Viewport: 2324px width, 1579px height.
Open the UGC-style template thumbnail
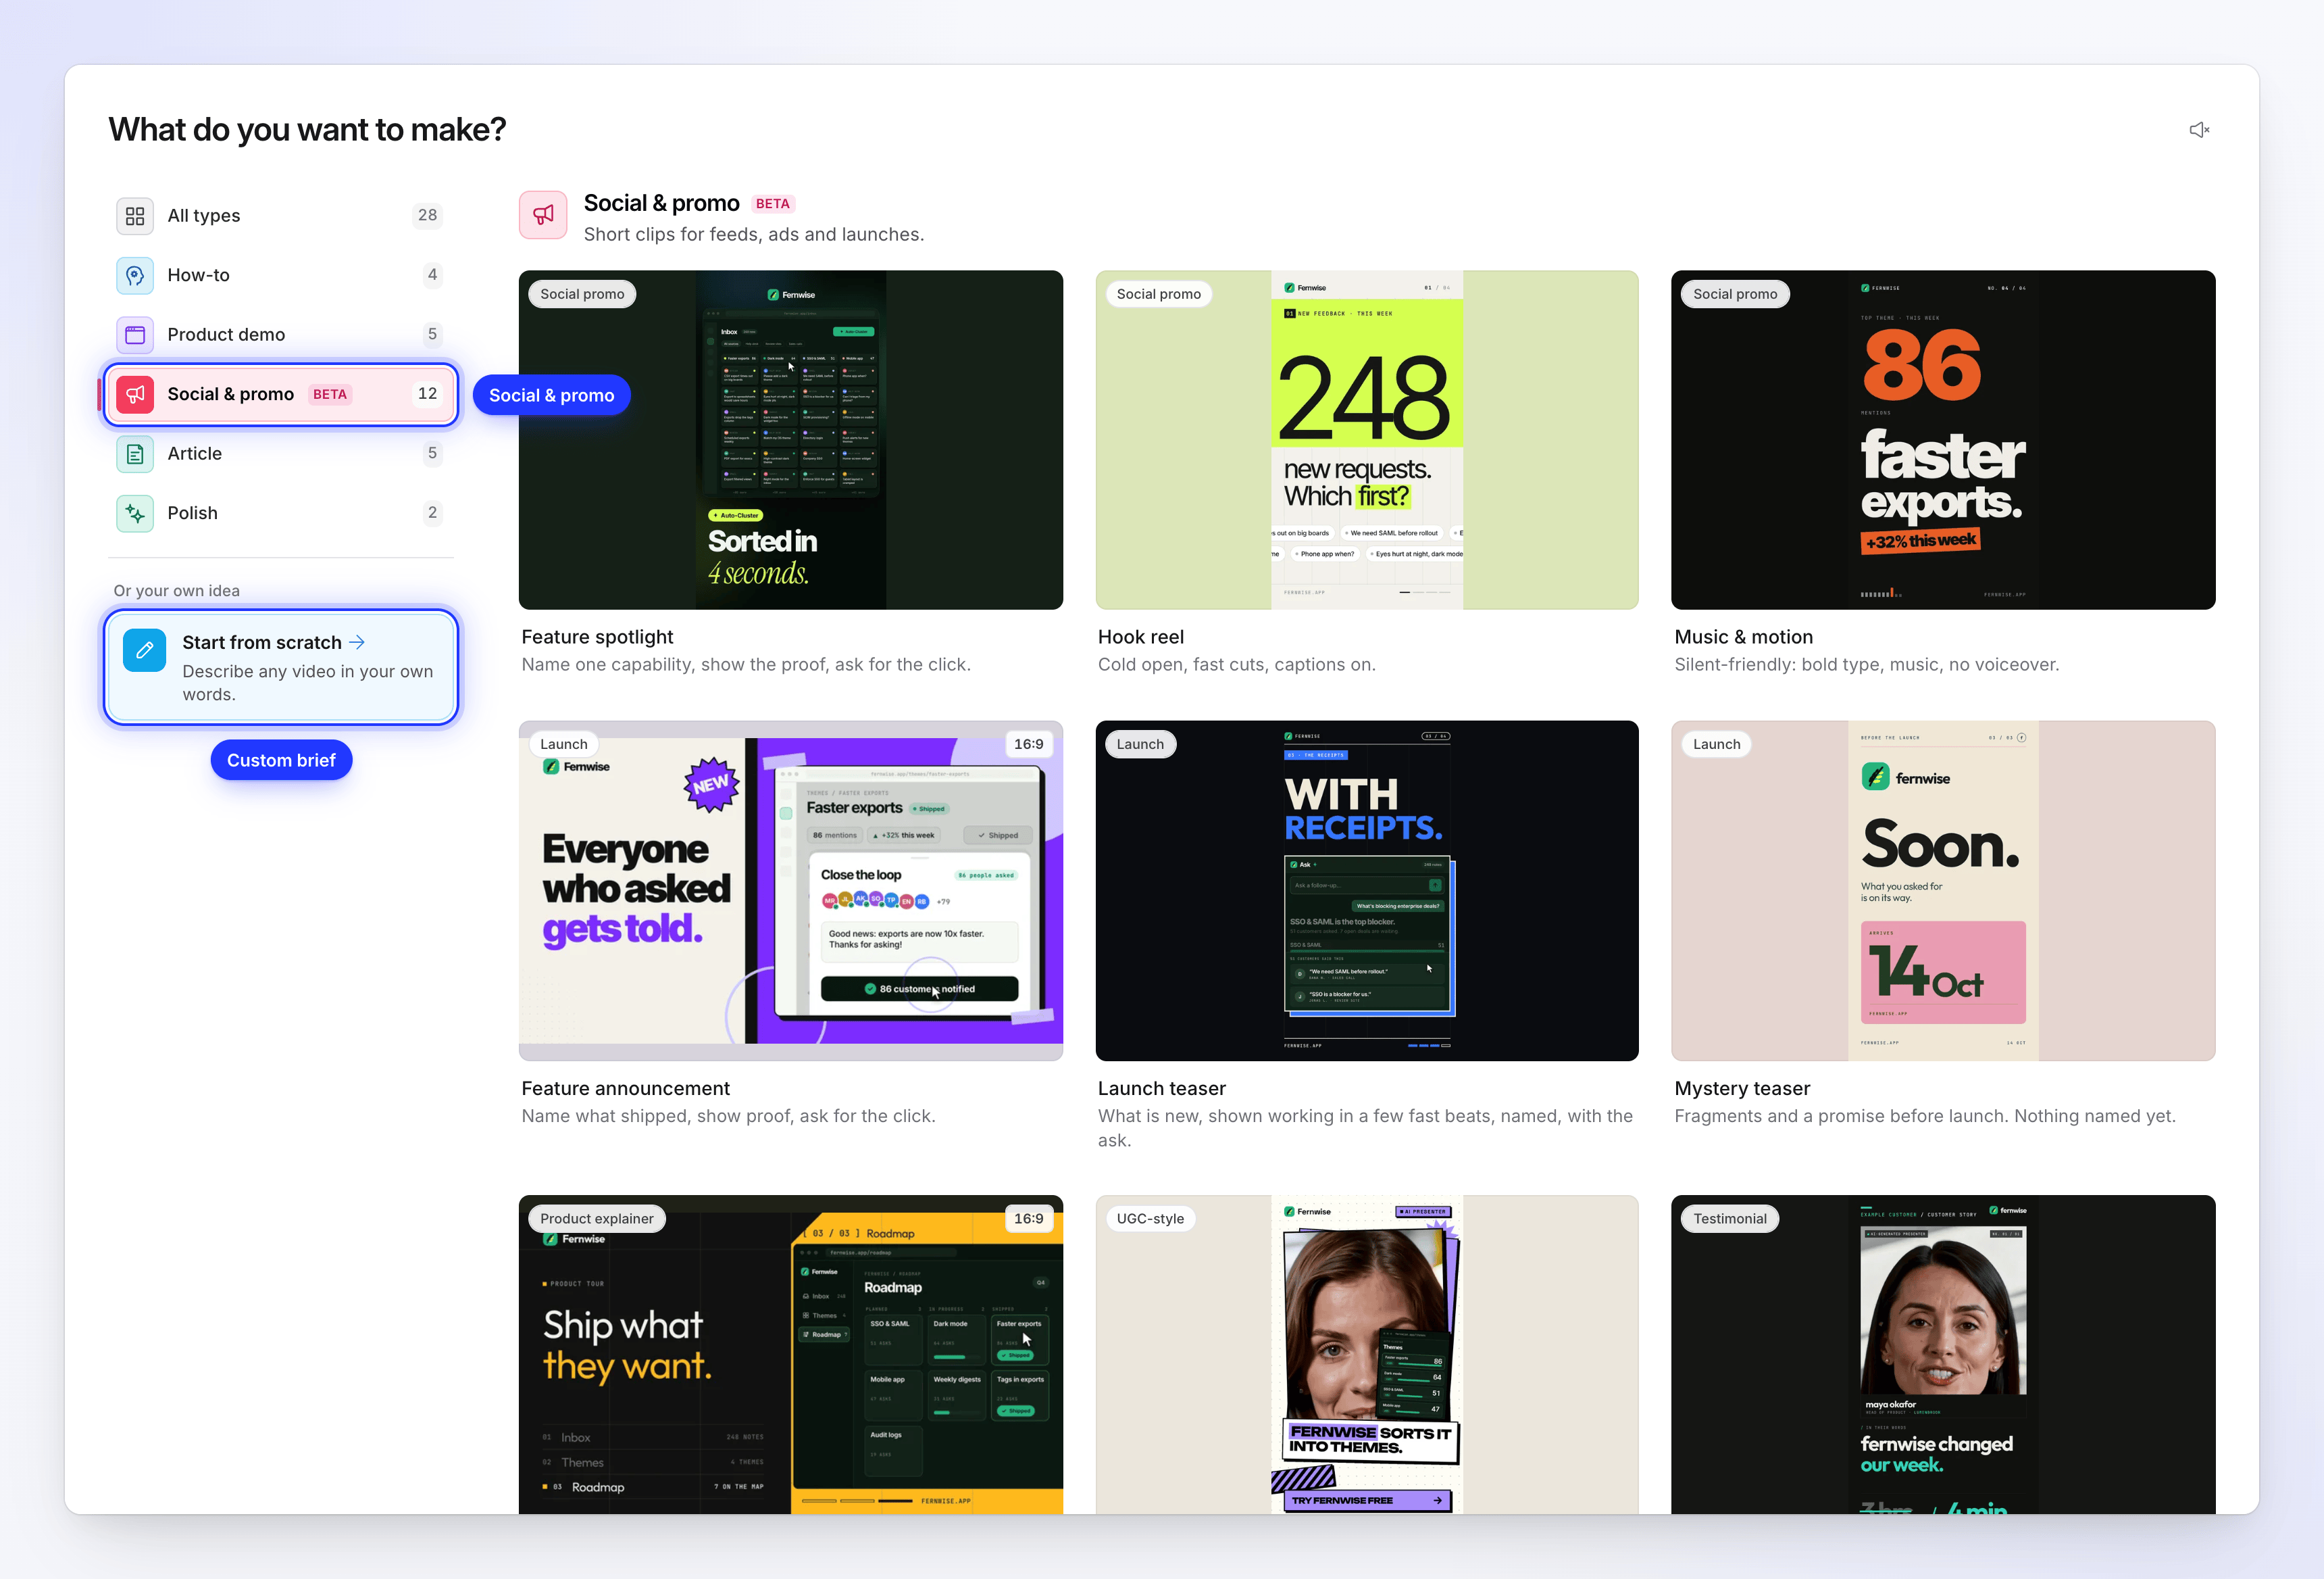point(1367,1354)
